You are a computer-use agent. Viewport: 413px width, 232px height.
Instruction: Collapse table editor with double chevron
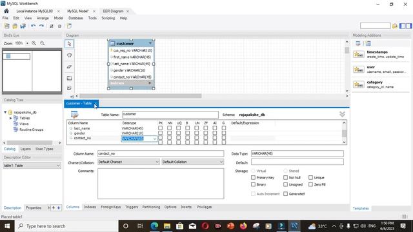point(342,114)
